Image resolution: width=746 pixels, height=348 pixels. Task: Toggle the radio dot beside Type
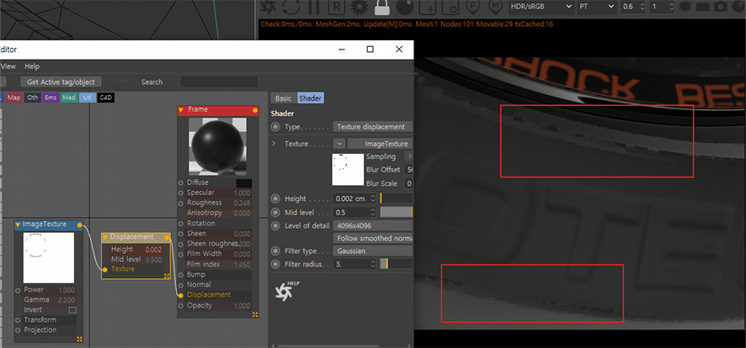click(275, 127)
